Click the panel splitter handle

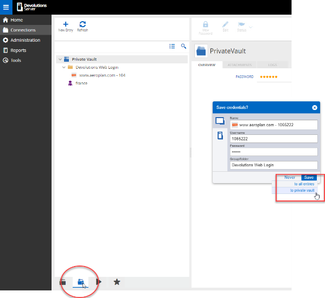tap(190, 152)
